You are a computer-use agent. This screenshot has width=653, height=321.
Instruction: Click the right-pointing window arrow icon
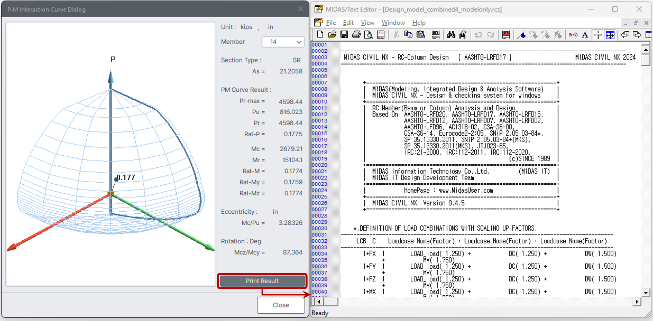[x=637, y=34]
